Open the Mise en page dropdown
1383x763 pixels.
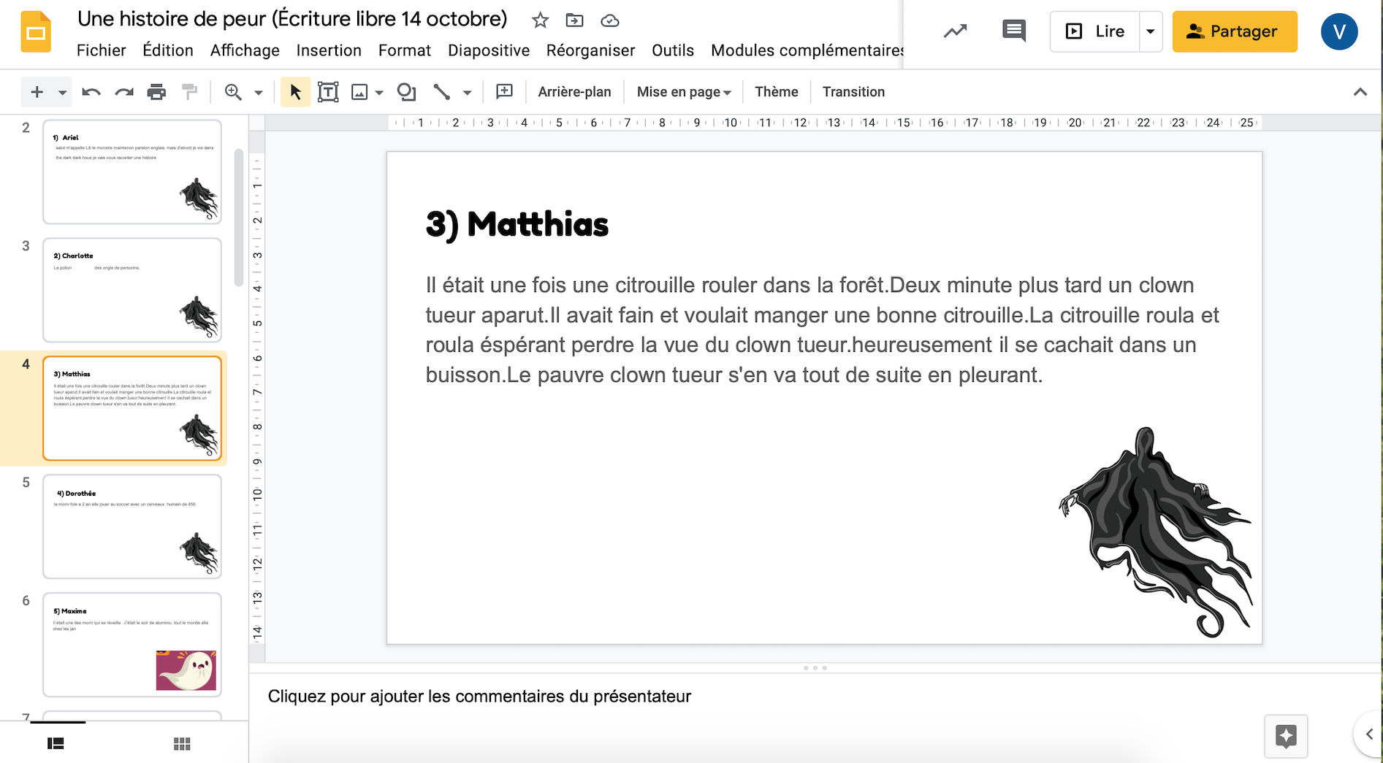pyautogui.click(x=684, y=92)
